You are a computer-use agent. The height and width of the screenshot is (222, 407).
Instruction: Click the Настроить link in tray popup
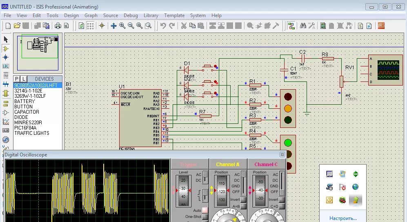click(x=343, y=218)
